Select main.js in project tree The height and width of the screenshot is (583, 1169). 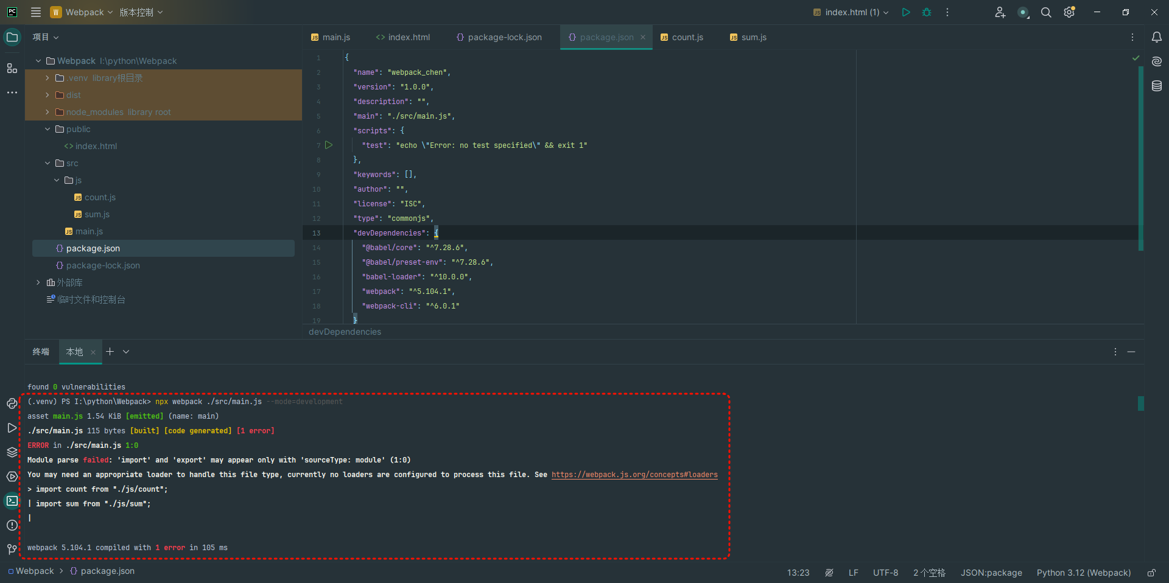pyautogui.click(x=89, y=231)
